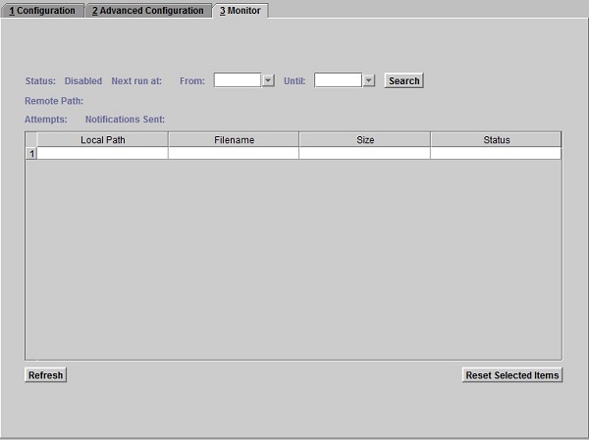Screen dimensions: 589x440
Task: Select the Monitor tab
Action: coord(240,11)
